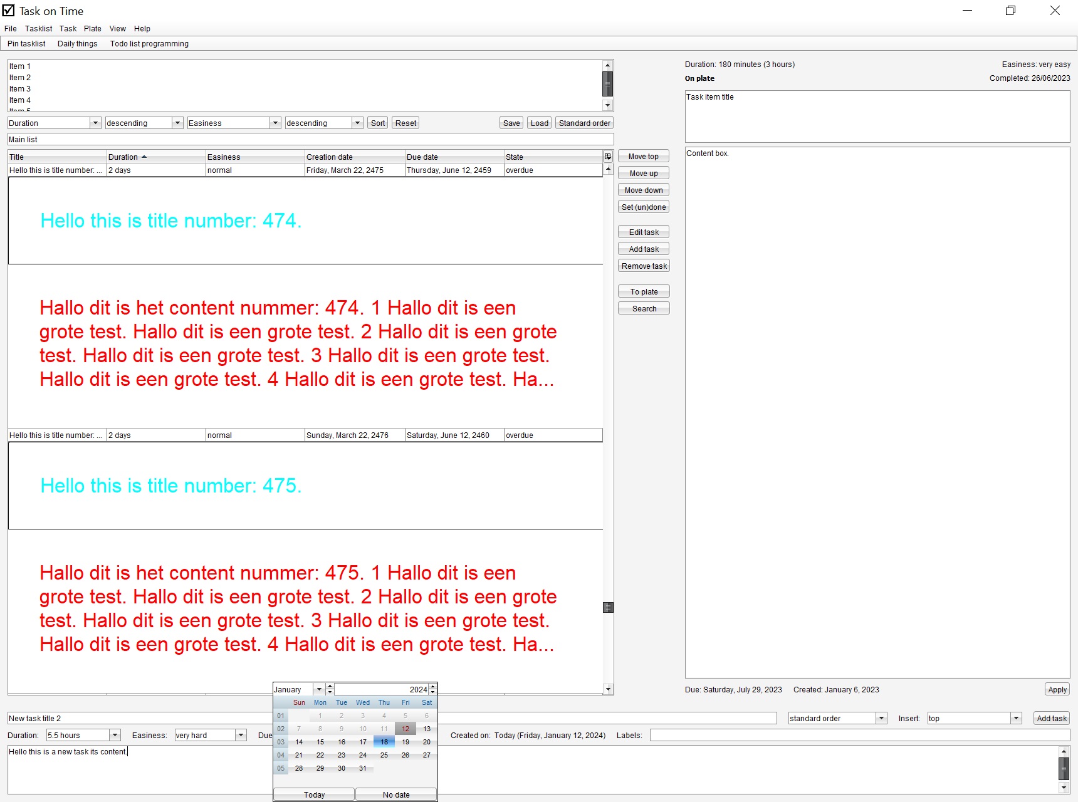This screenshot has width=1078, height=802.
Task: Switch to Todo list programming tab
Action: [x=149, y=44]
